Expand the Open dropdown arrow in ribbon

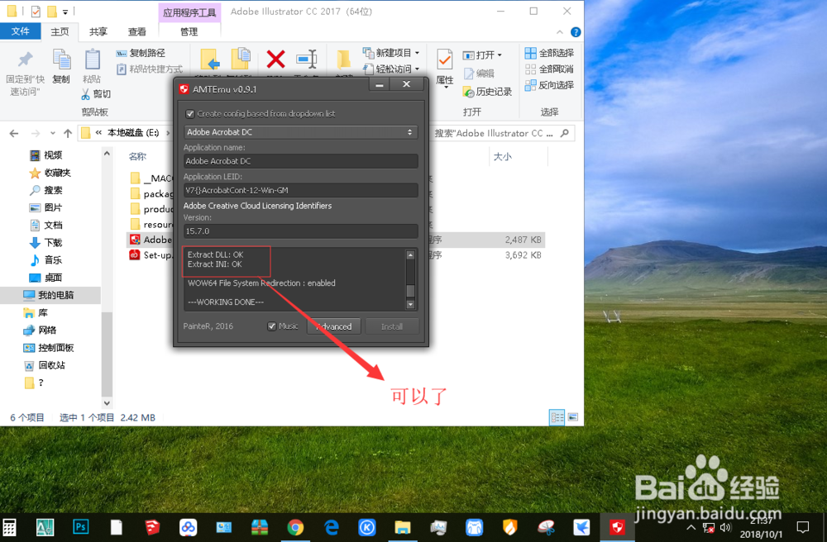500,55
